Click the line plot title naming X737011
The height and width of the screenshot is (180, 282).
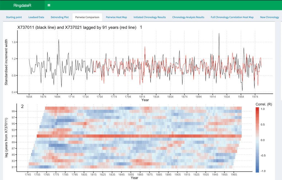pos(77,28)
